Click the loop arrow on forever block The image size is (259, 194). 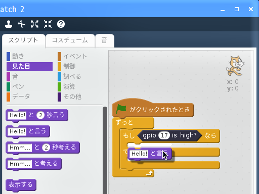tap(149, 173)
